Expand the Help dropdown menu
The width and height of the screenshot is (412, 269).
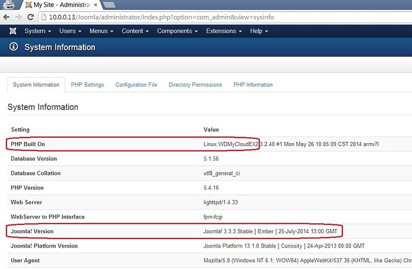pyautogui.click(x=259, y=31)
